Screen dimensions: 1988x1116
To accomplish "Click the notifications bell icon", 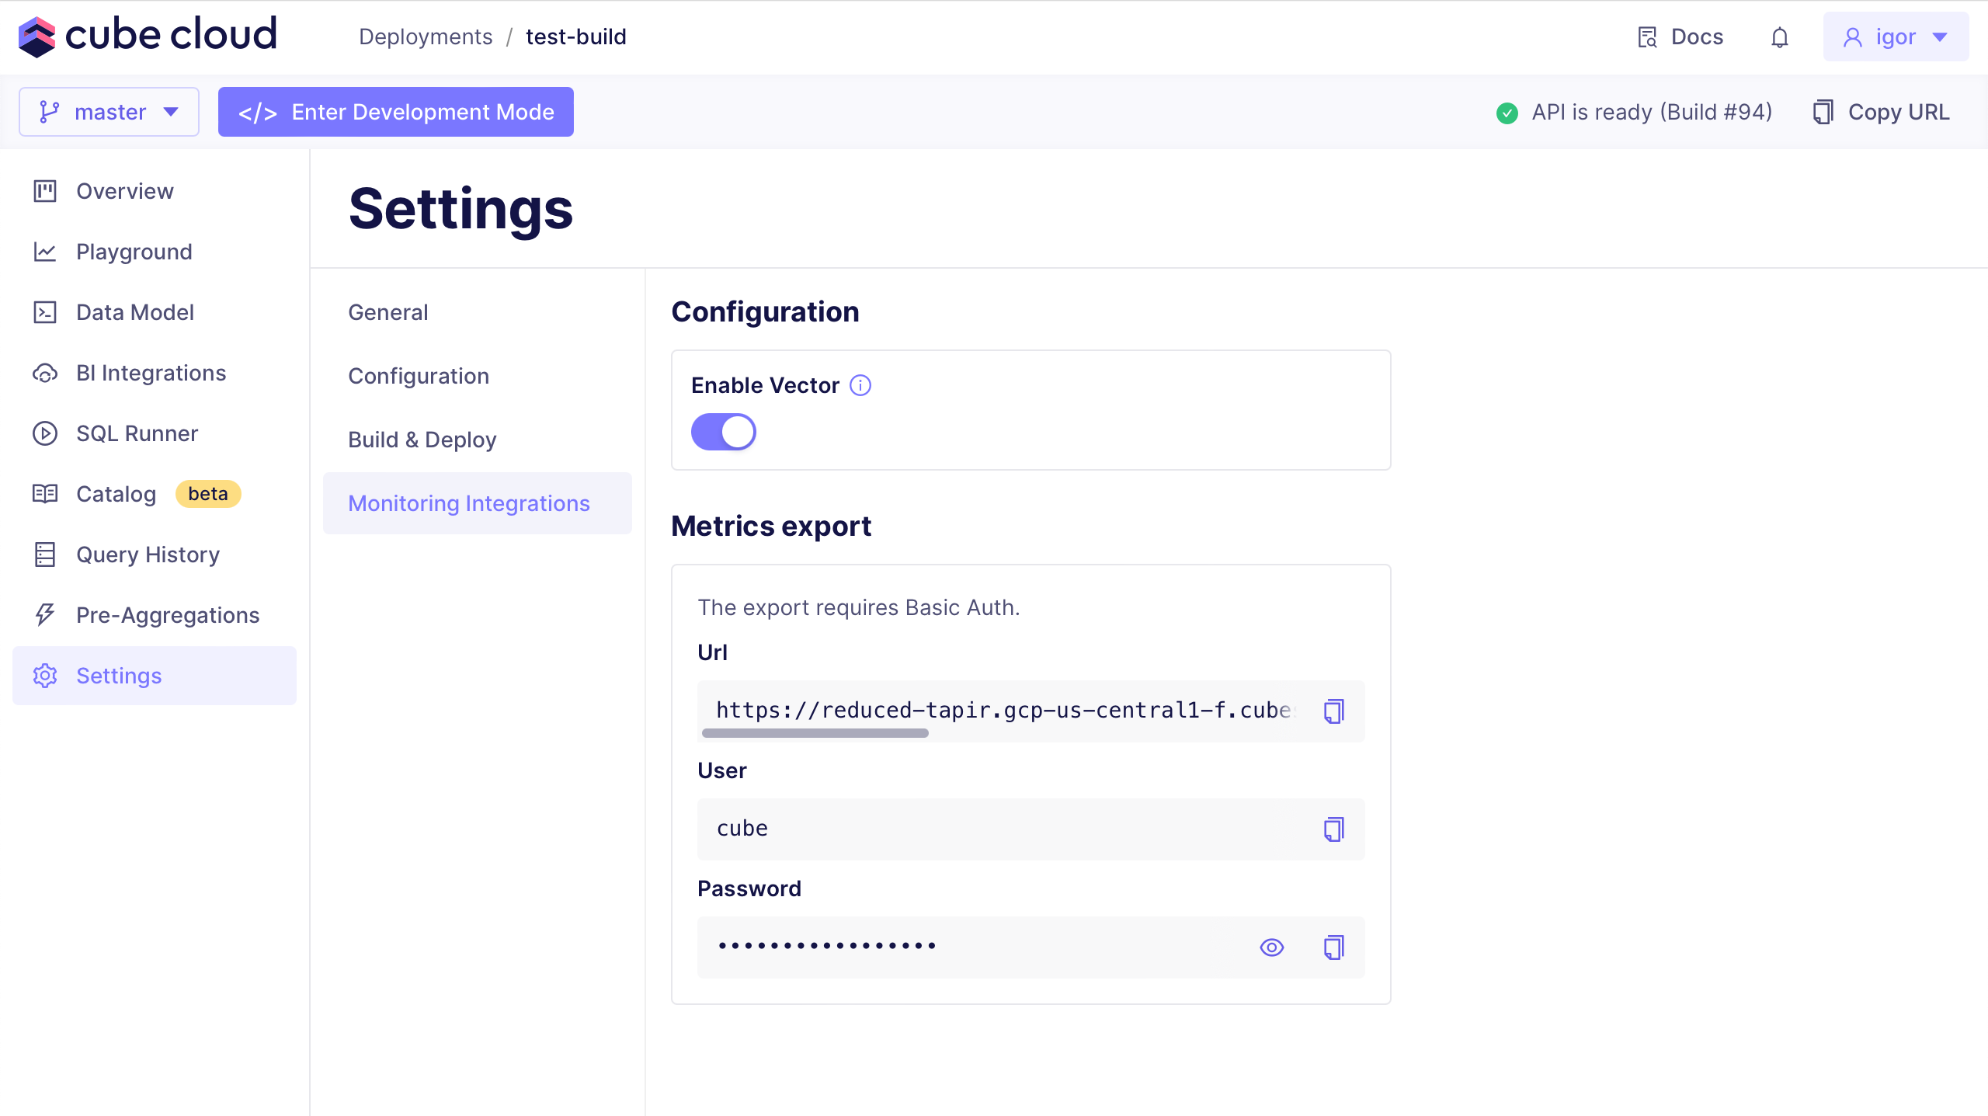I will tap(1779, 37).
